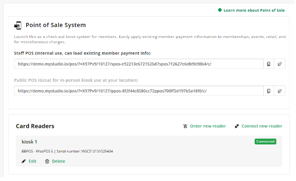
Task: Click the plug icon by Connect new reader
Action: coord(237,126)
